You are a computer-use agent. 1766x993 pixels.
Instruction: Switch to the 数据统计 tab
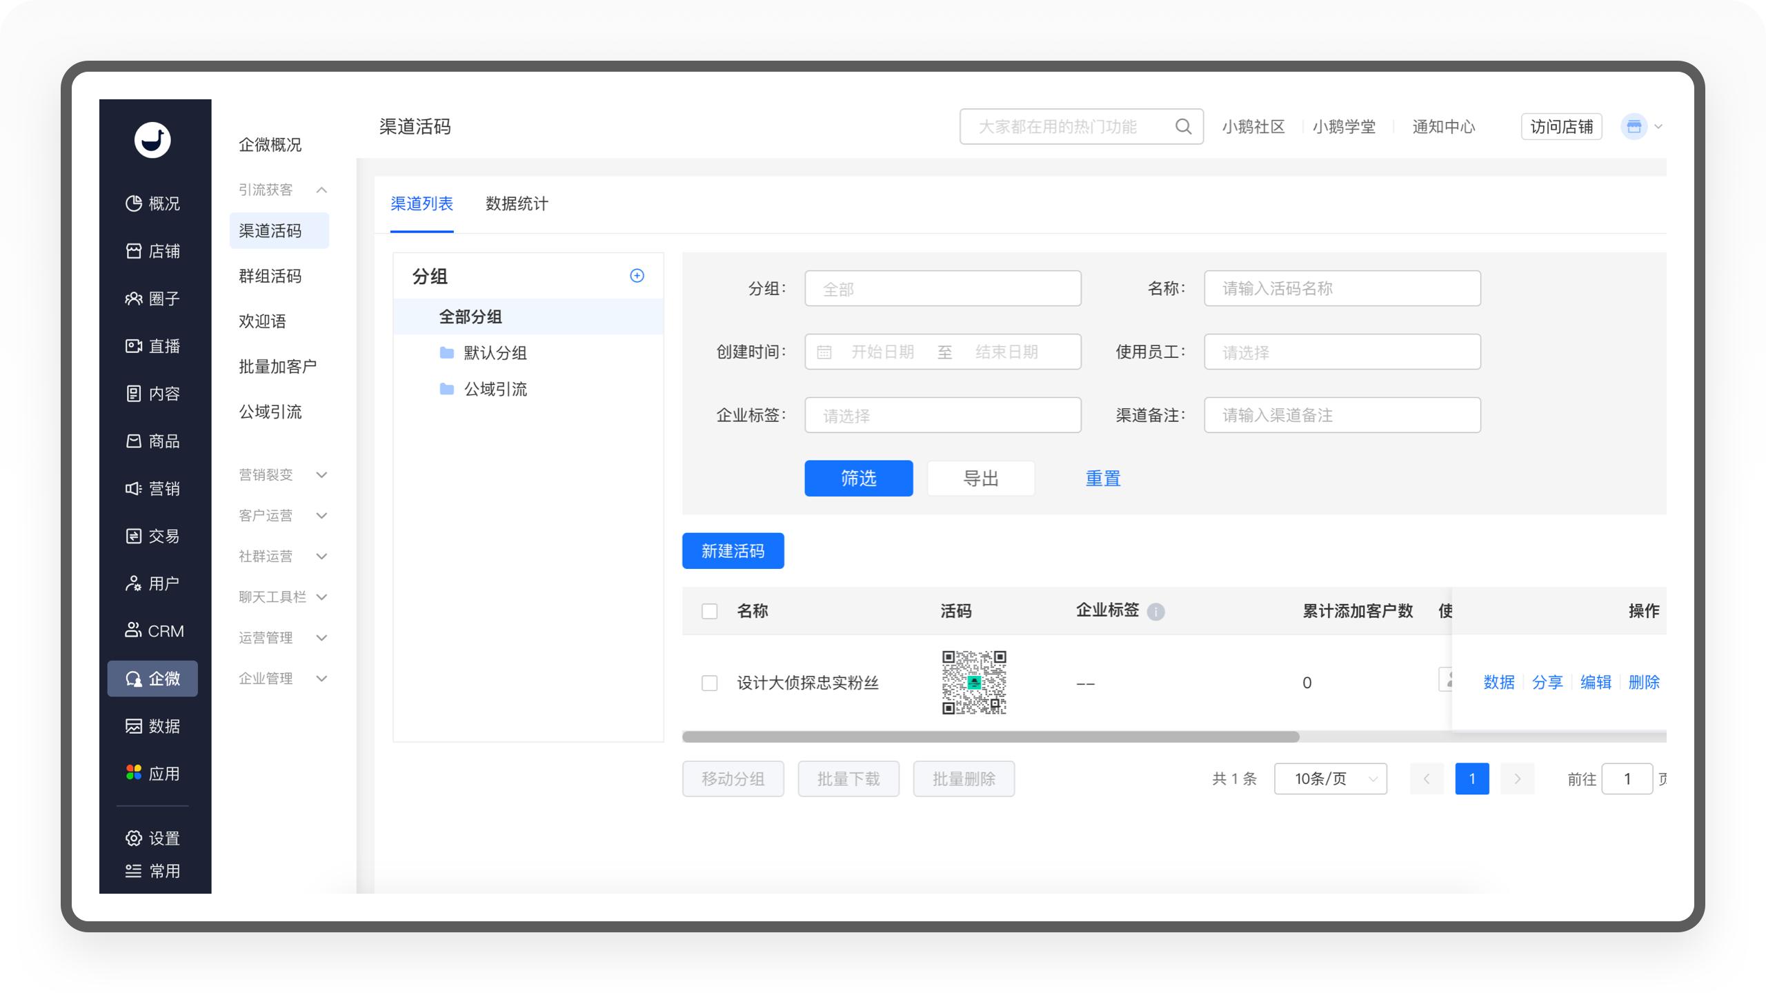517,203
